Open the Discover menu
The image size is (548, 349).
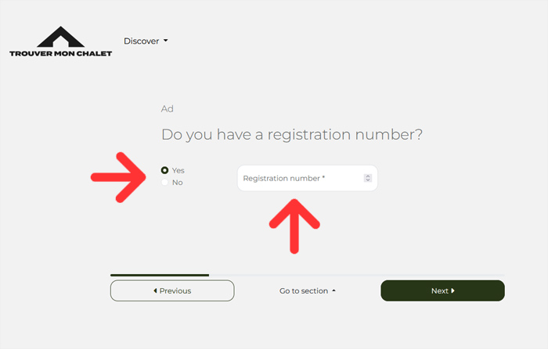tap(146, 41)
